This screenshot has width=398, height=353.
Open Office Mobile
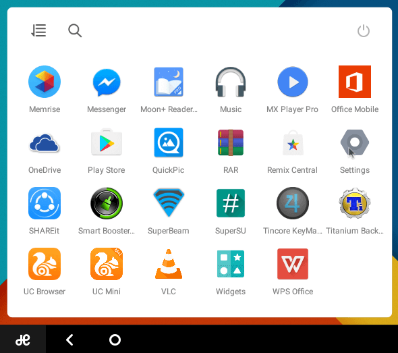pos(355,82)
